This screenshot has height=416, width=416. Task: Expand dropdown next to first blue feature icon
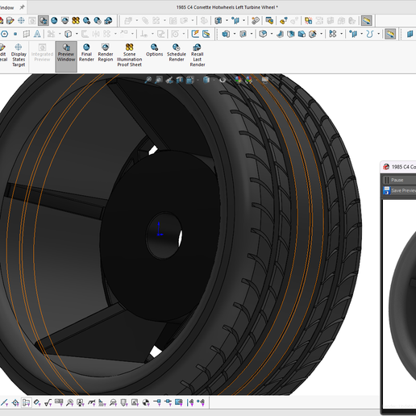click(227, 21)
